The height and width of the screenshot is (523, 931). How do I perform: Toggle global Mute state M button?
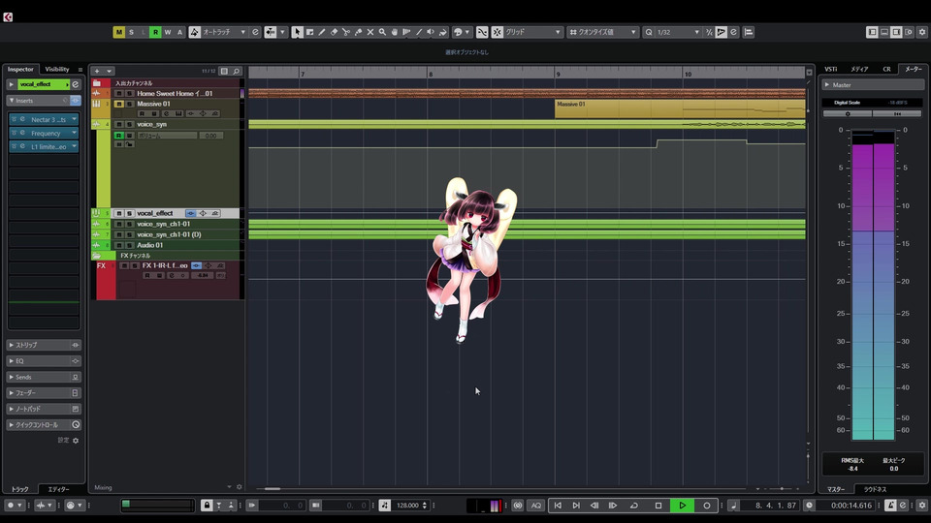tap(118, 32)
